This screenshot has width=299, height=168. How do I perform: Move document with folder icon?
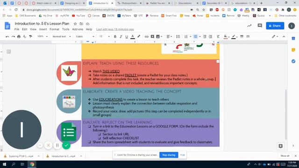click(x=81, y=24)
